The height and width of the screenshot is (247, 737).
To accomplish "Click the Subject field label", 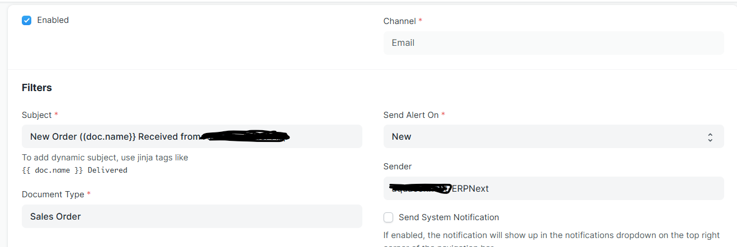I will [36, 115].
